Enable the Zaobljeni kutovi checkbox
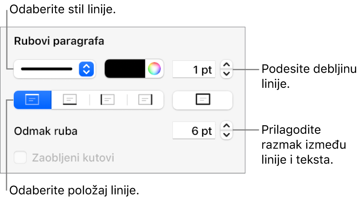363x201 pixels. (20, 158)
